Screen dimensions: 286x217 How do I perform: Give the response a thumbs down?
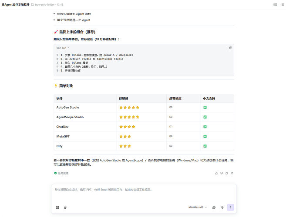(x=222, y=173)
